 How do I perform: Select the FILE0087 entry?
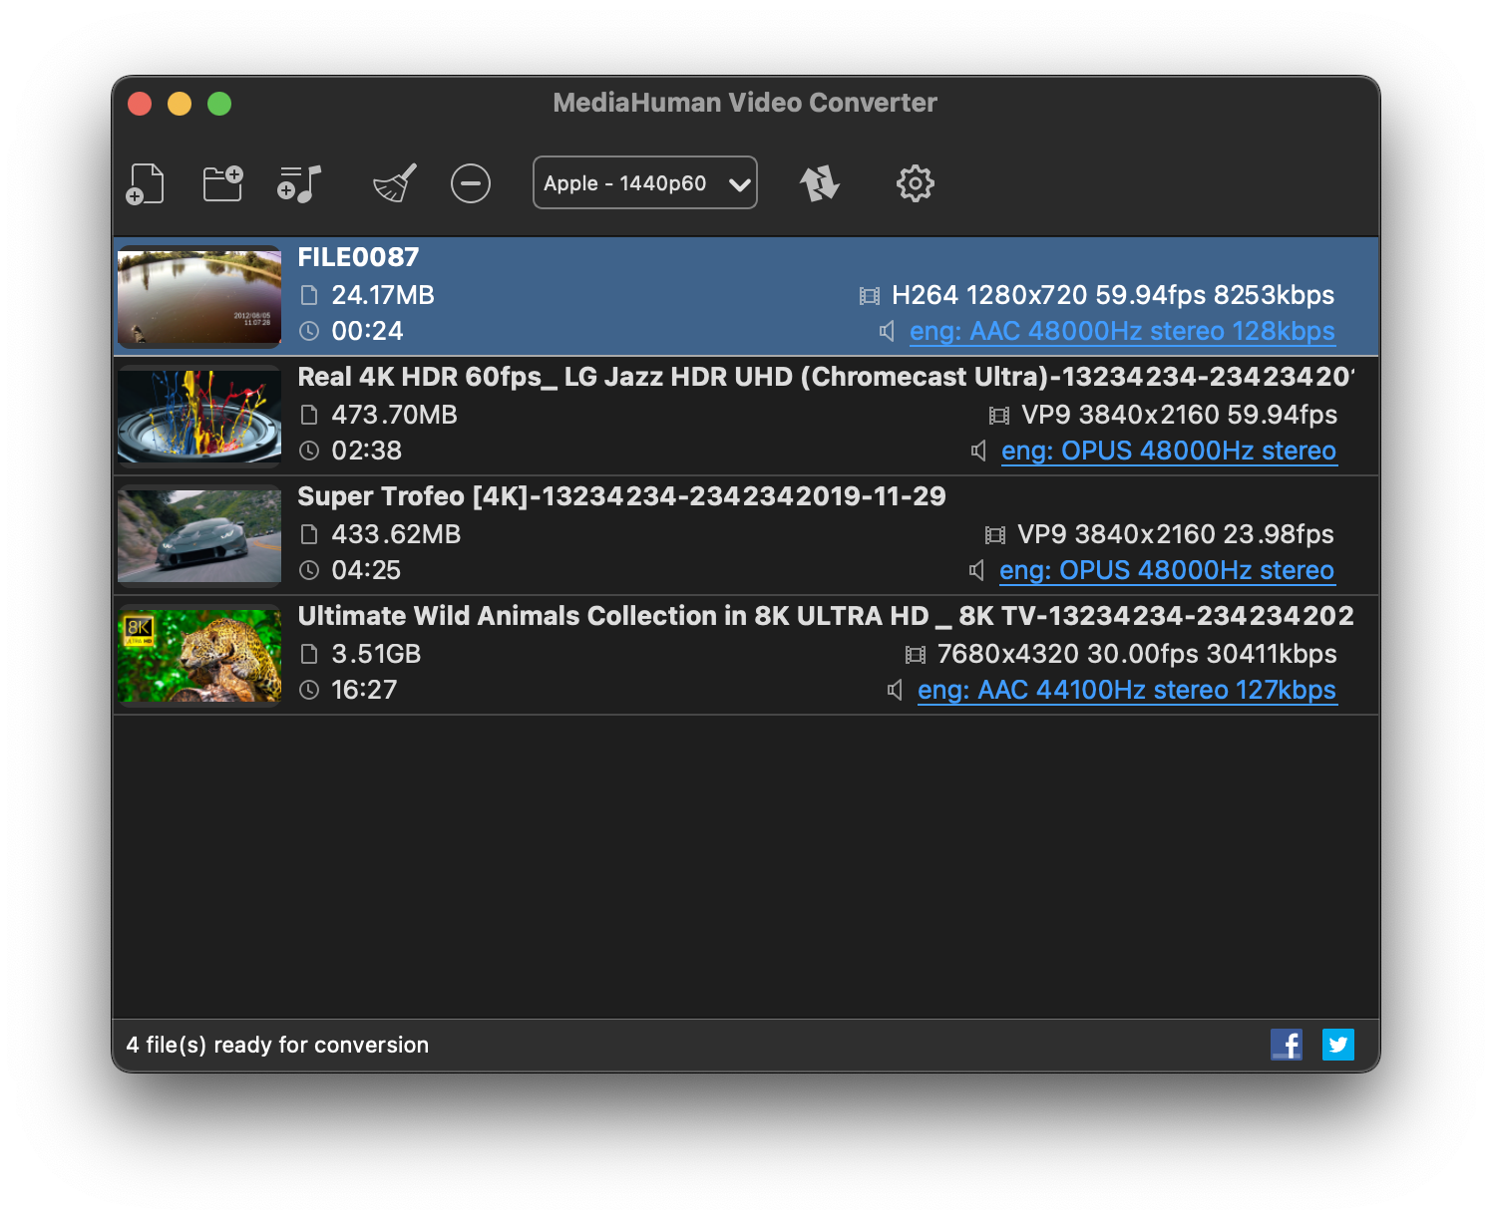tap(359, 256)
